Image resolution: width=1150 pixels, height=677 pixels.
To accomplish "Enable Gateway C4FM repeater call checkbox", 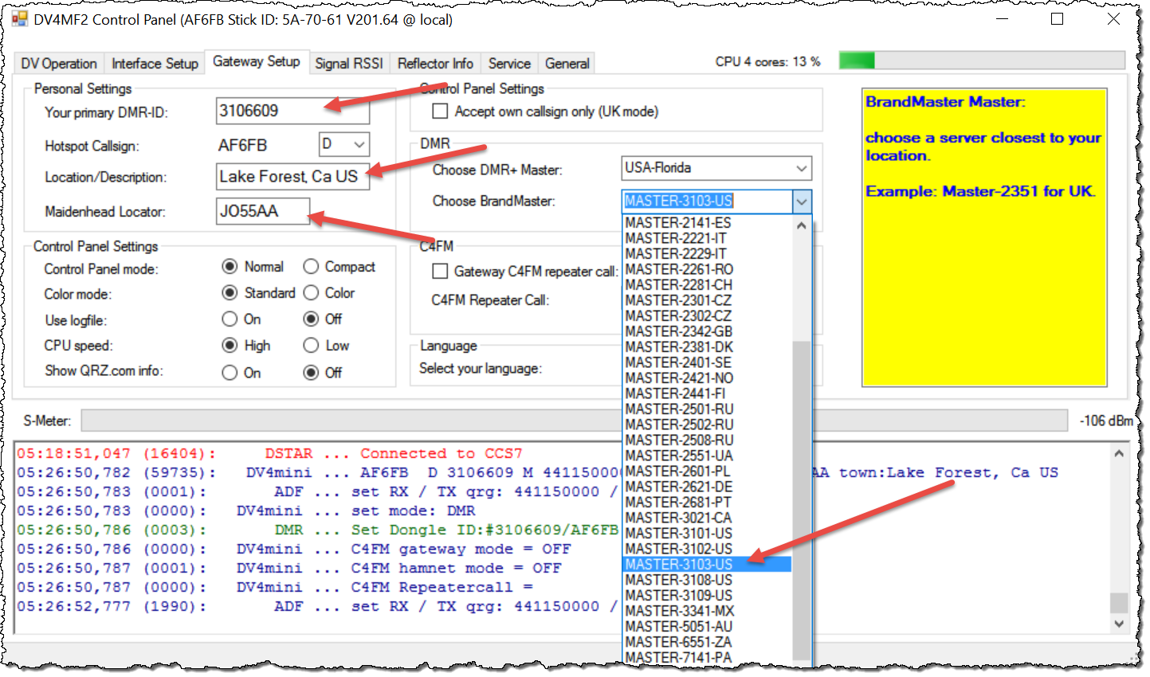I will pos(440,272).
